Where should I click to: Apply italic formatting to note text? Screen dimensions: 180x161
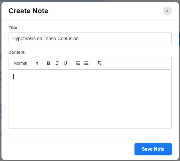tap(57, 63)
